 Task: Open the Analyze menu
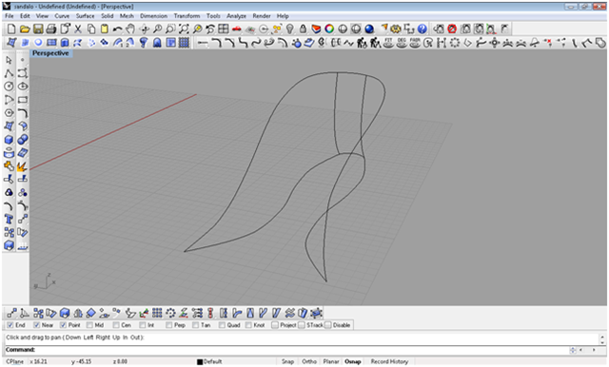click(x=236, y=16)
